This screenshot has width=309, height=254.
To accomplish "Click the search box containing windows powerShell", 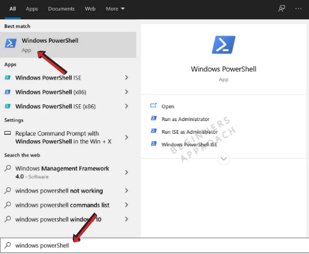I will pos(154,246).
